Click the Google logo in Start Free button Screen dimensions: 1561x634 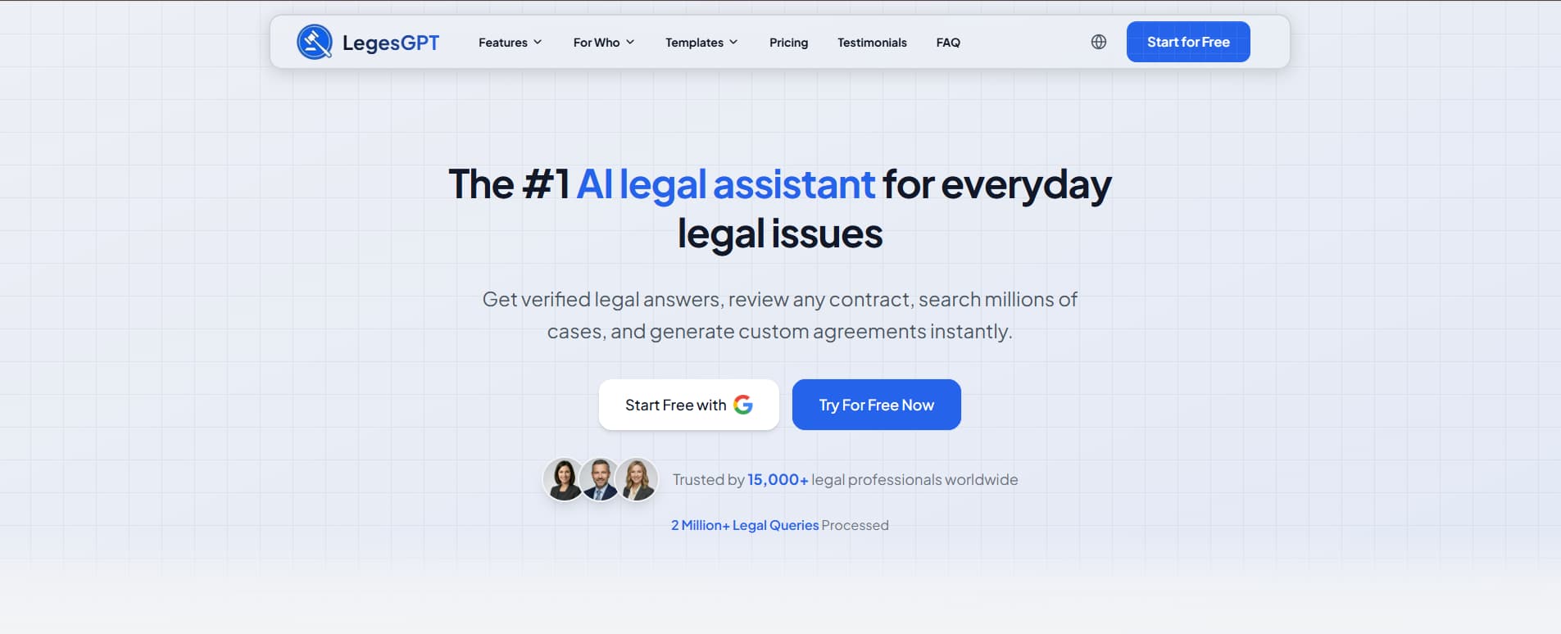[743, 405]
